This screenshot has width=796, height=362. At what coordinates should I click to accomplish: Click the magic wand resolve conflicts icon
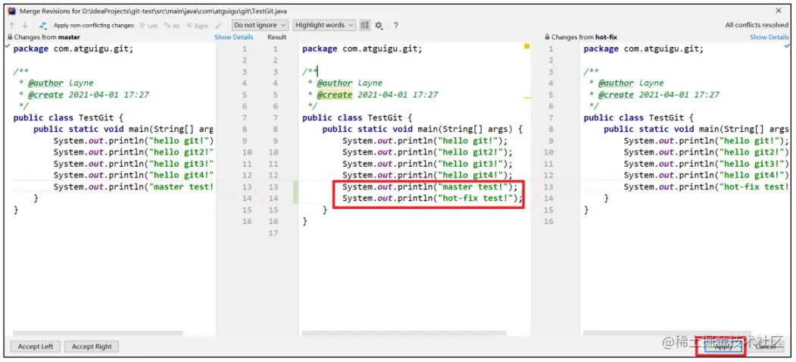click(x=43, y=26)
